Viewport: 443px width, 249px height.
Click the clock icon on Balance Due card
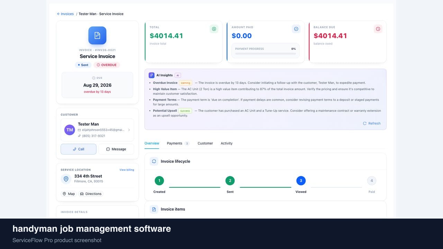pos(378,29)
